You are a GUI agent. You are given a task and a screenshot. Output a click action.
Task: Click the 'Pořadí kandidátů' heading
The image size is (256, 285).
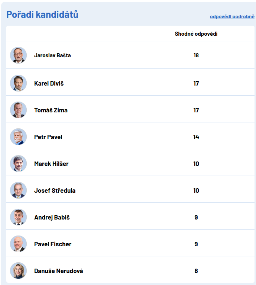[x=42, y=15]
